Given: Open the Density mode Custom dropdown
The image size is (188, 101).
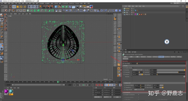Looking at the screenshot, I should pyautogui.click(x=137, y=70).
